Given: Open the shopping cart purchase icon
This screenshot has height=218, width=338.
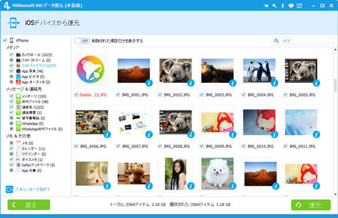Looking at the screenshot, I should (x=266, y=6).
